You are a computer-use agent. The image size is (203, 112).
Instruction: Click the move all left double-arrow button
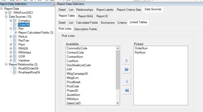(x=127, y=90)
